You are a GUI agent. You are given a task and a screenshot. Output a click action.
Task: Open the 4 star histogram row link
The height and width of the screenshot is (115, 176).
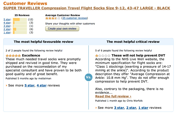(x=7, y=23)
